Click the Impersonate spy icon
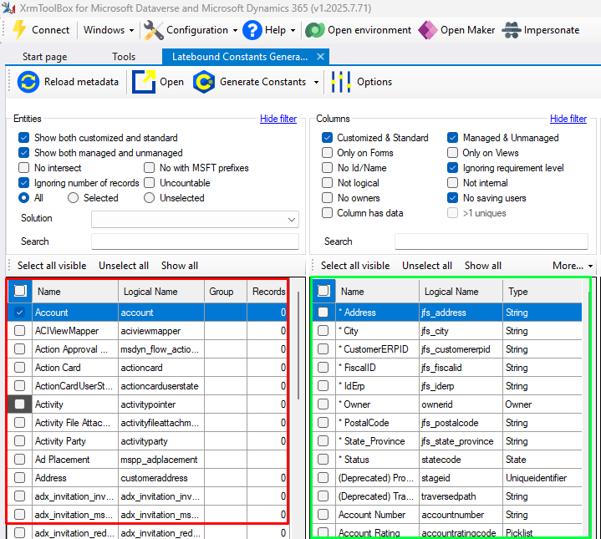The image size is (601, 539). [512, 30]
